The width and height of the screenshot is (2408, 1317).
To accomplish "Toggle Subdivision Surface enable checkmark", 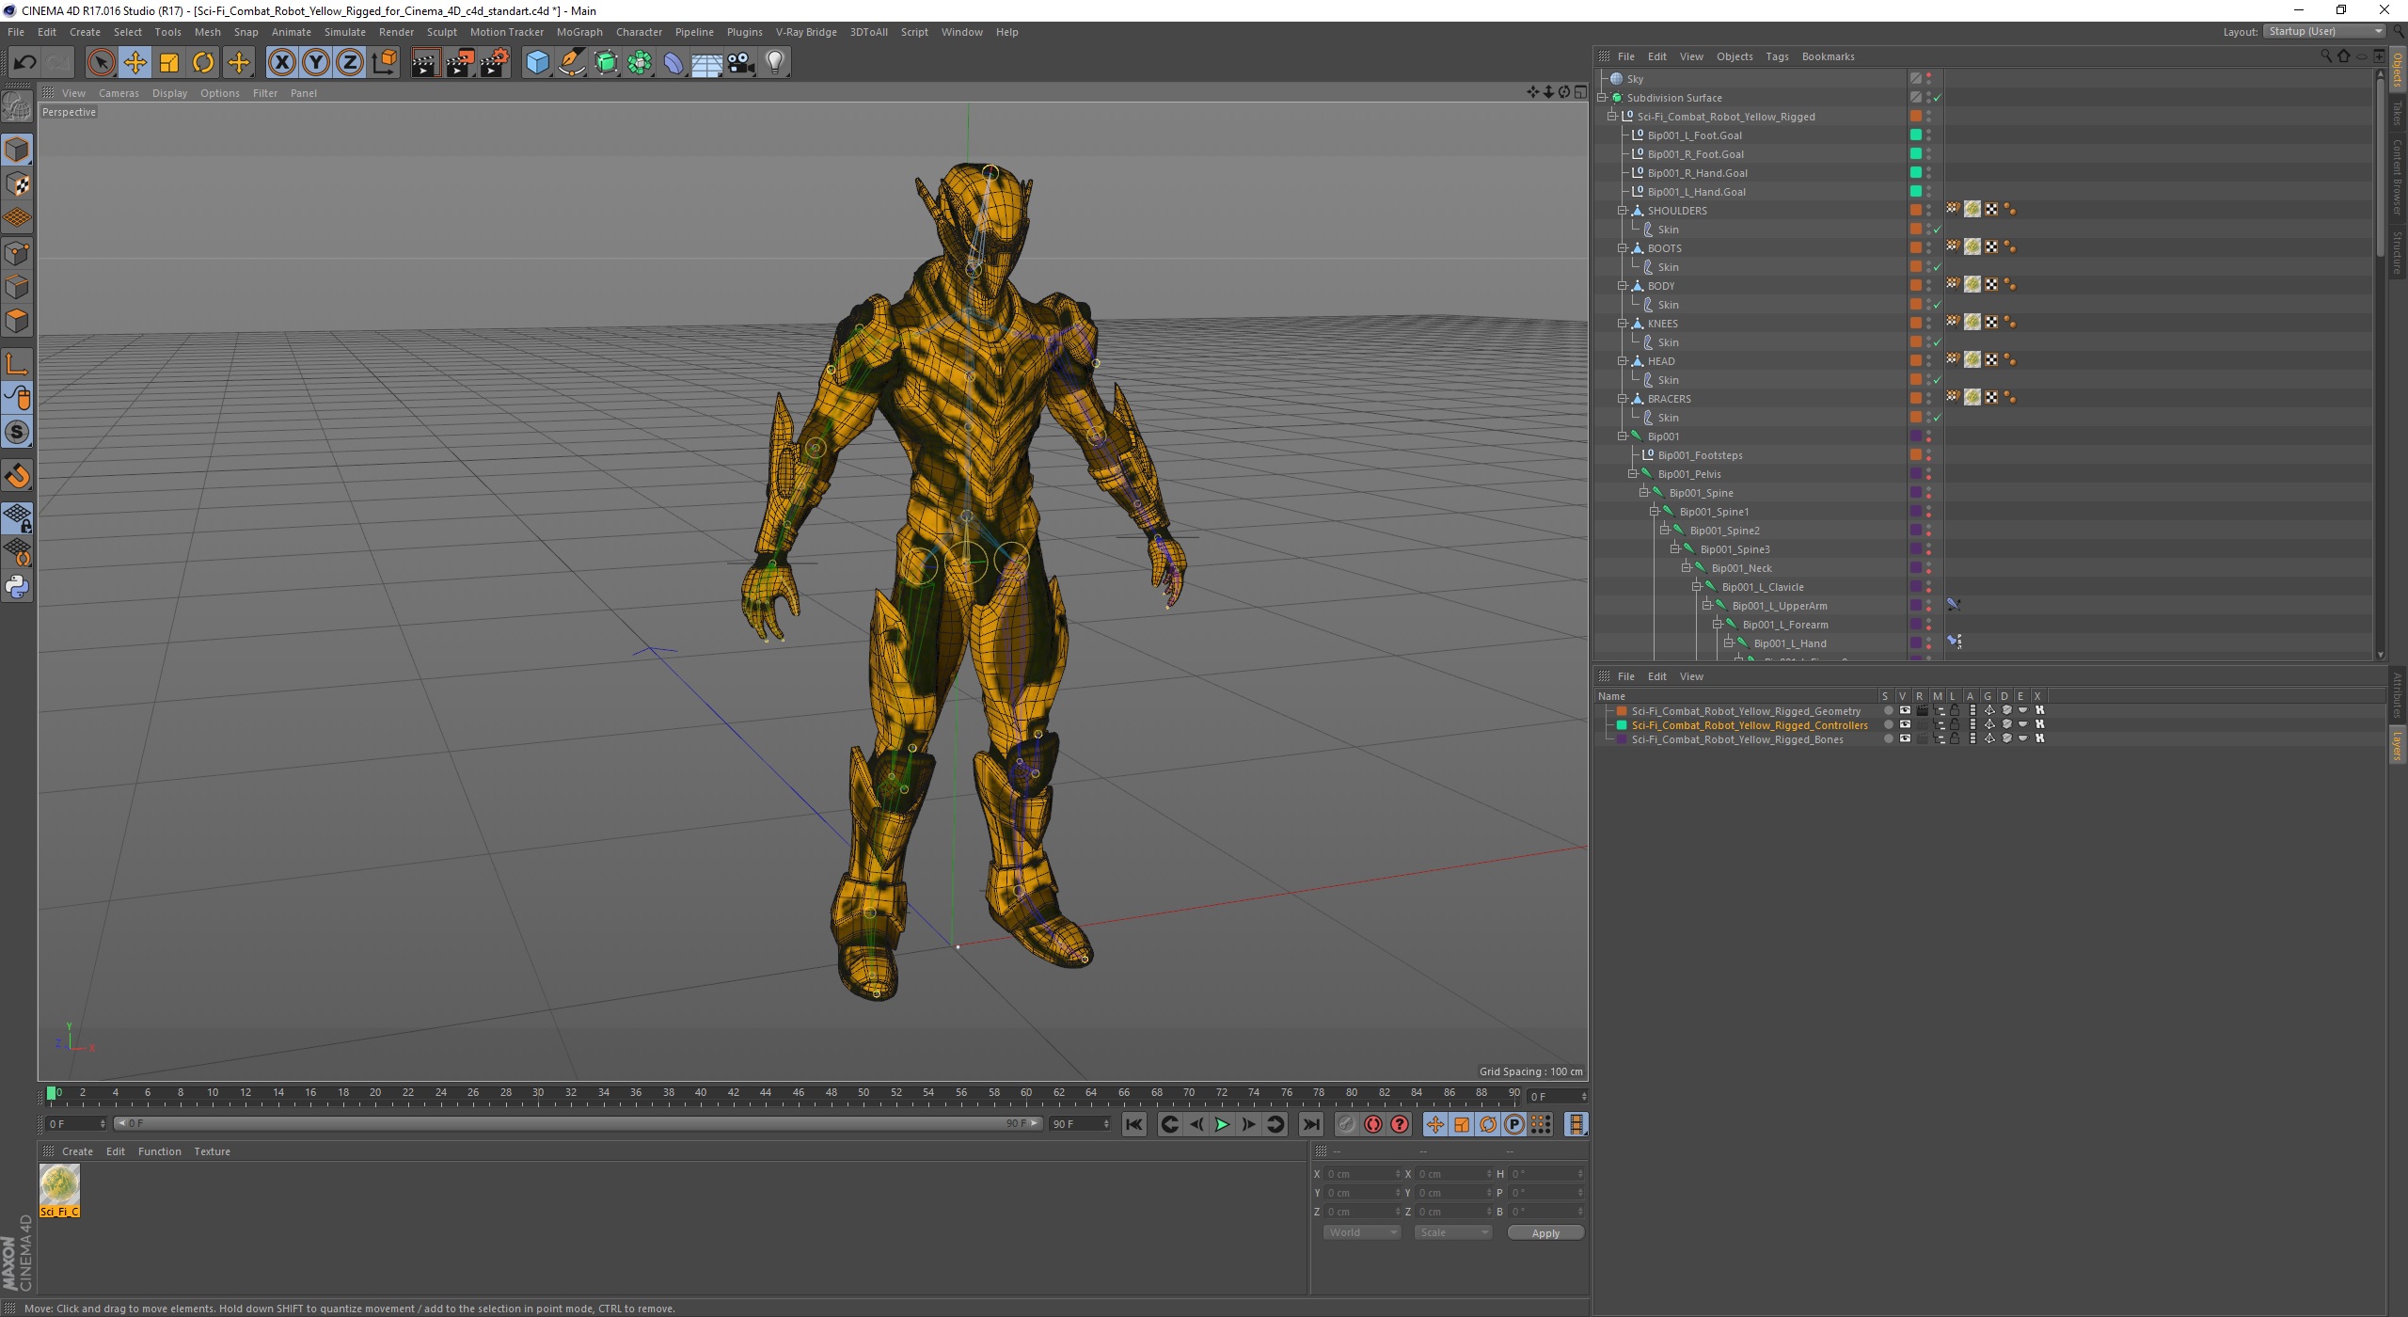I will 1938,98.
